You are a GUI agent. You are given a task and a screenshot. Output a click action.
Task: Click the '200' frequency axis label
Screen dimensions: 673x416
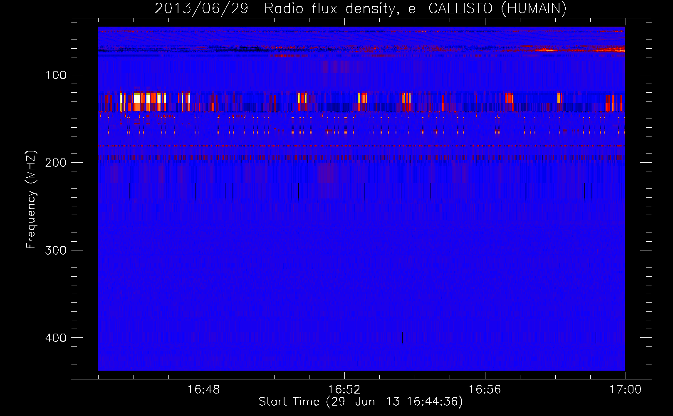(x=56, y=163)
